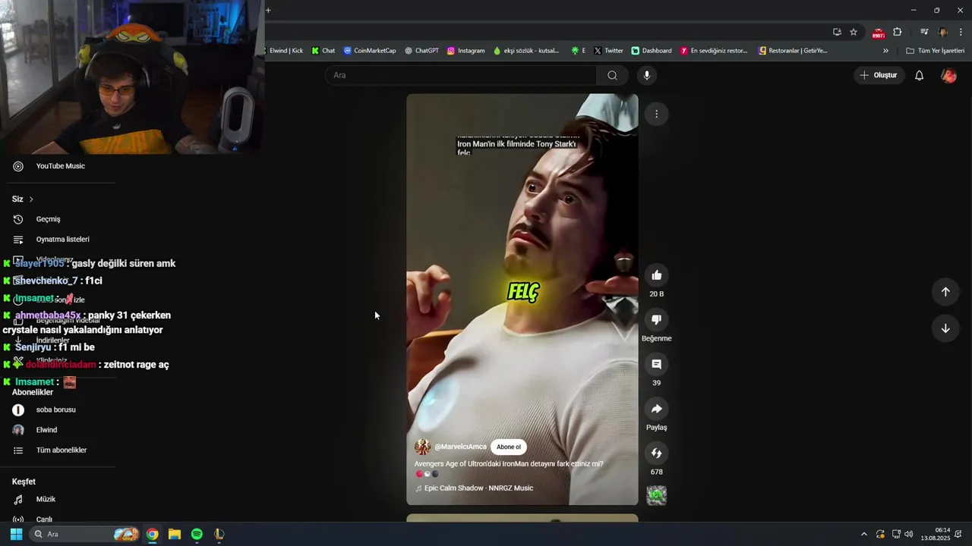The height and width of the screenshot is (546, 972).
Task: Expand hidden bookmarks with double chevron
Action: pos(885,51)
